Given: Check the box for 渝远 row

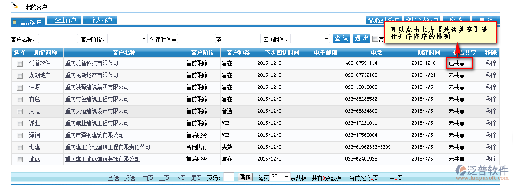Looking at the screenshot, I should tap(20, 159).
